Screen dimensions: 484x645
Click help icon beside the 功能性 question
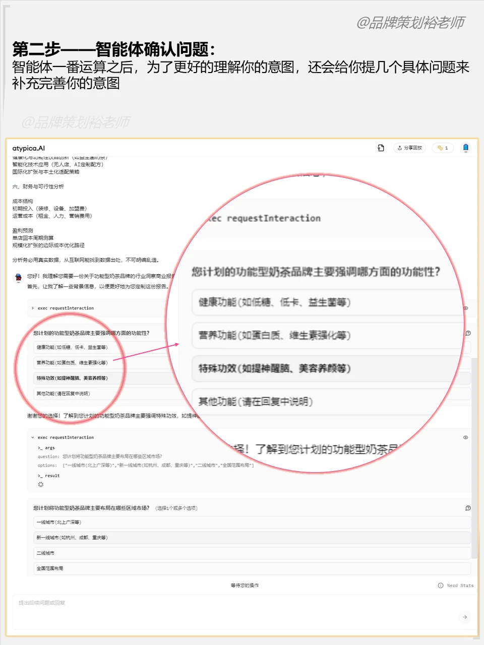(x=468, y=333)
